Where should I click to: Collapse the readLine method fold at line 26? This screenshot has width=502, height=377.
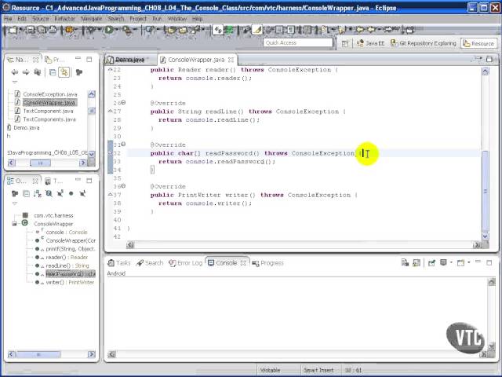point(123,103)
